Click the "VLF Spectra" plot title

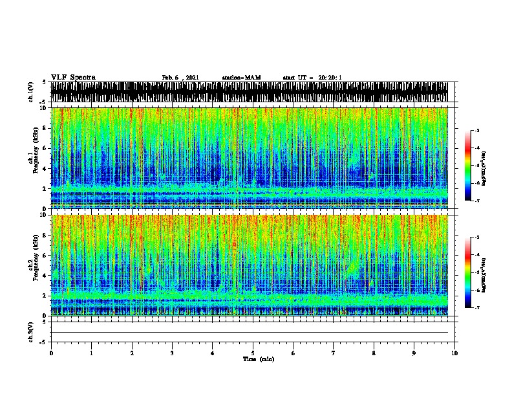point(73,78)
